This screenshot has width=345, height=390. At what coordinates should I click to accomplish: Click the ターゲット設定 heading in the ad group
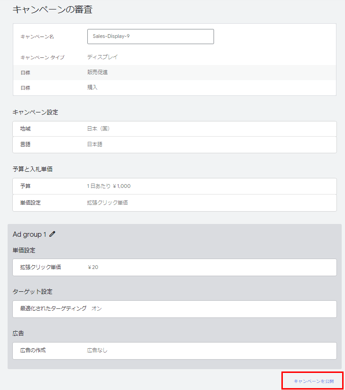coord(32,292)
